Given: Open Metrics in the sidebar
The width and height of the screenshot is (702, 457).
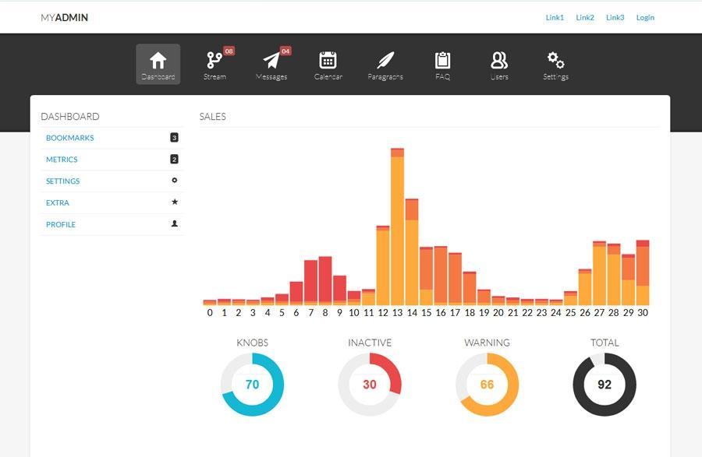Looking at the screenshot, I should (x=62, y=160).
